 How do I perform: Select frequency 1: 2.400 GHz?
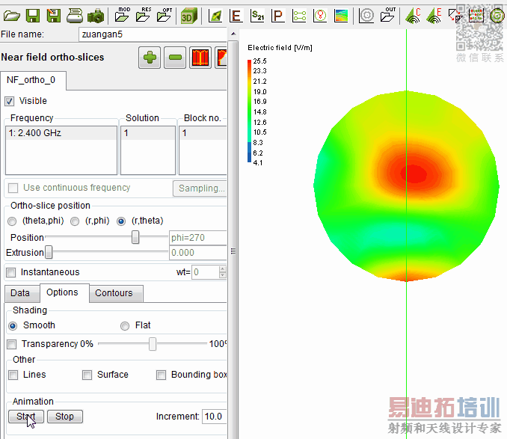click(x=61, y=133)
